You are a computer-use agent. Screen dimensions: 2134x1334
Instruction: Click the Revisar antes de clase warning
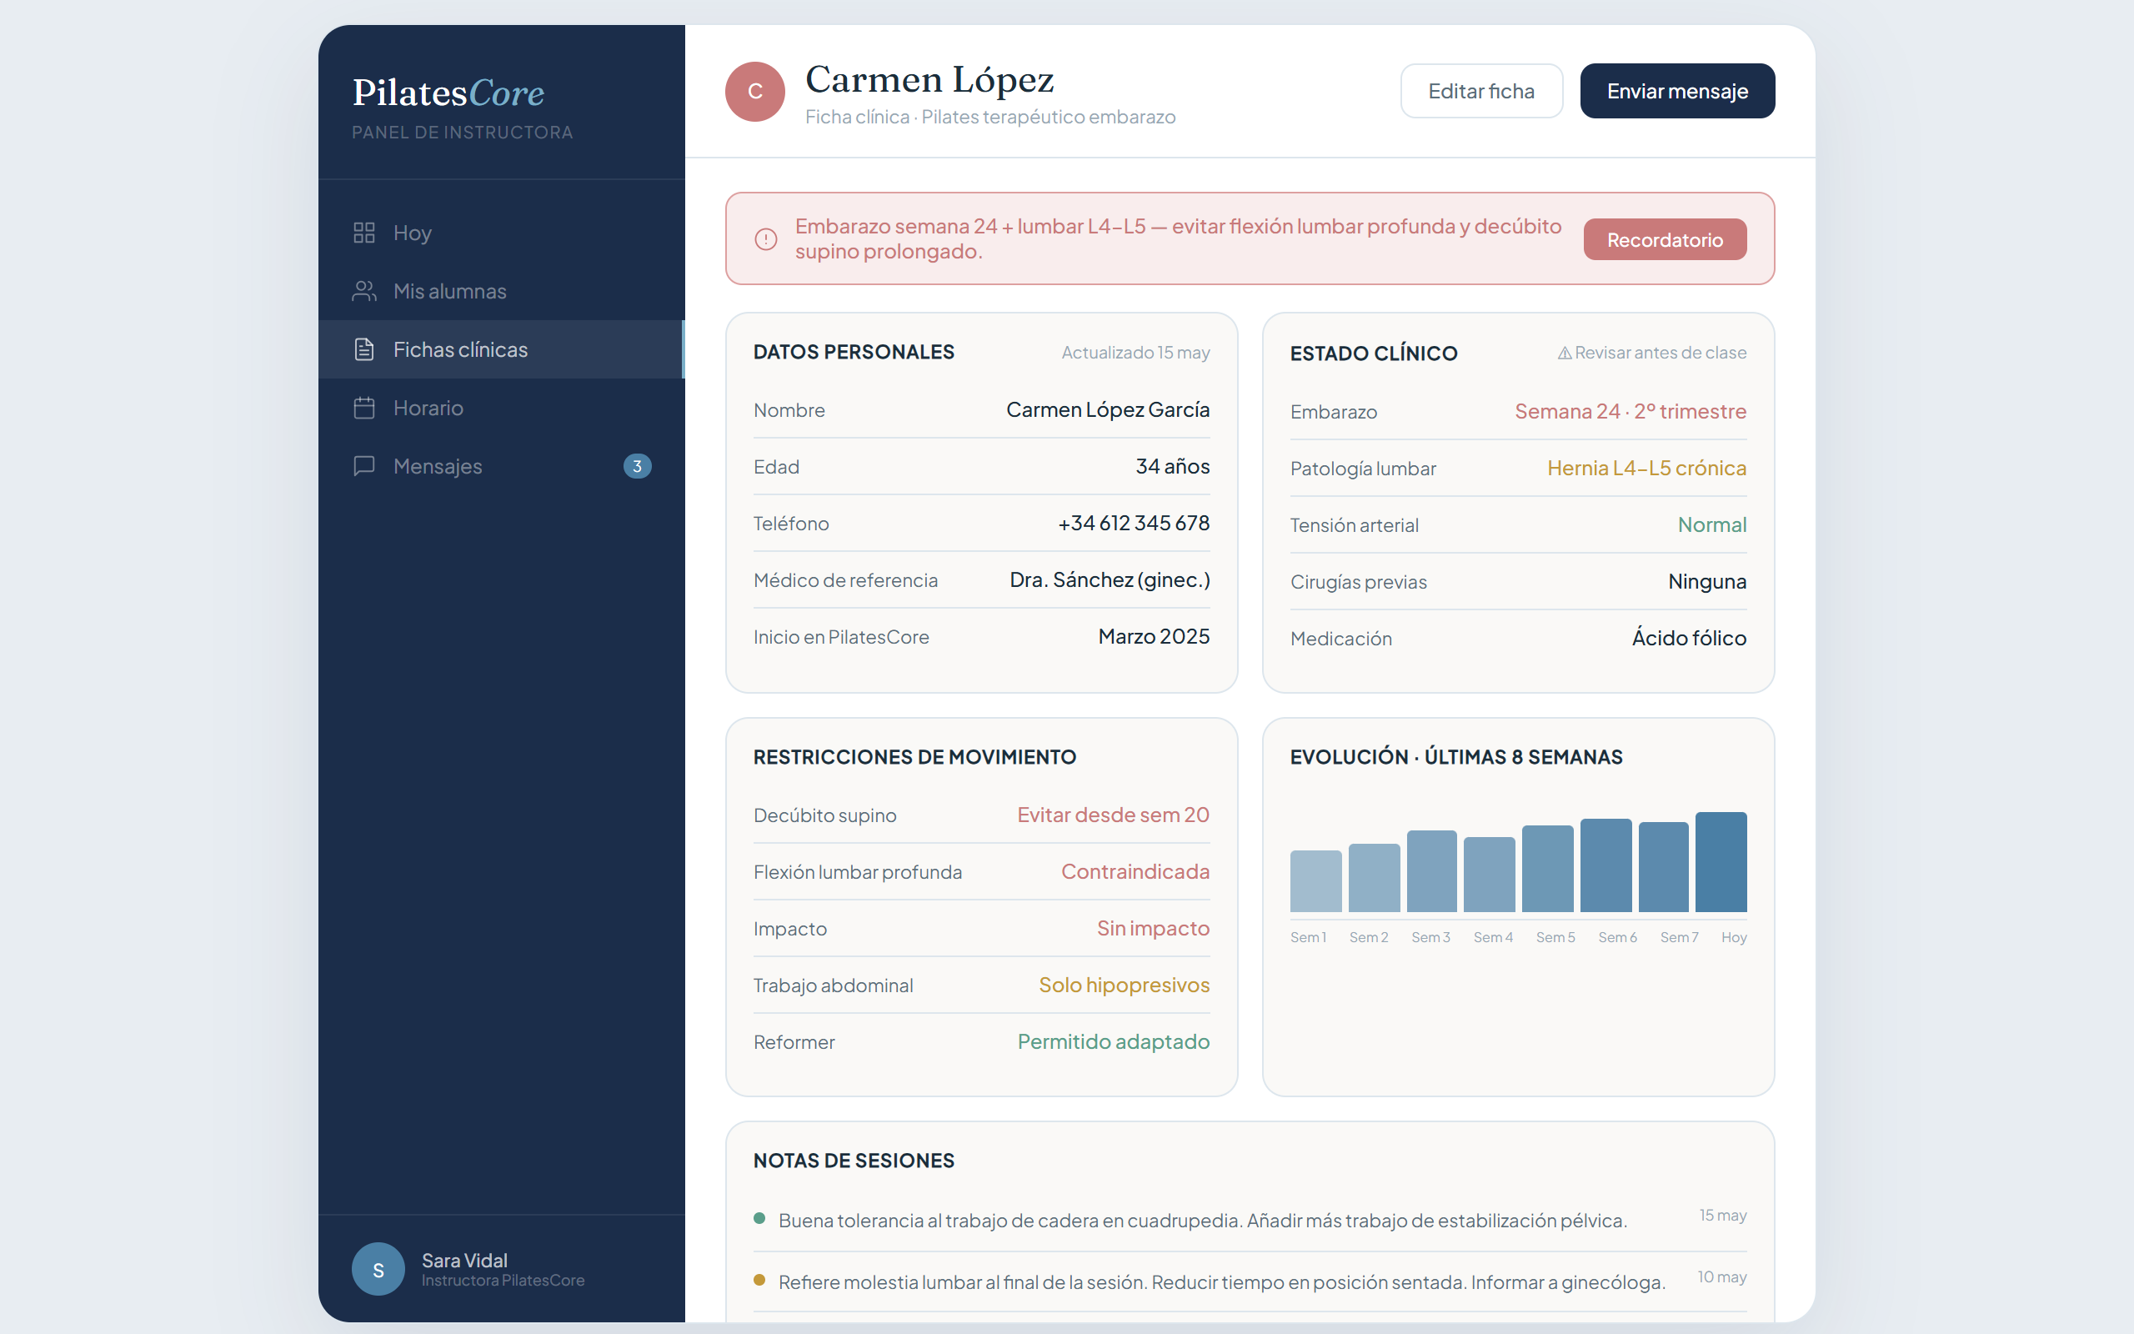click(x=1651, y=353)
